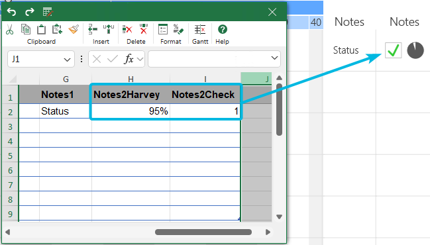Paste from the clipboard
Image resolution: width=430 pixels, height=245 pixels.
click(x=41, y=29)
